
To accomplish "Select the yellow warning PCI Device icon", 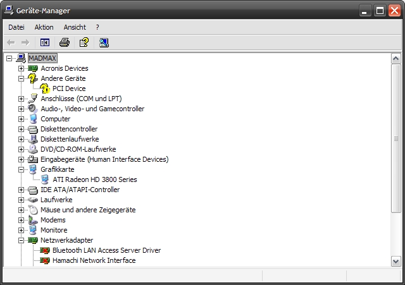I will pyautogui.click(x=45, y=88).
